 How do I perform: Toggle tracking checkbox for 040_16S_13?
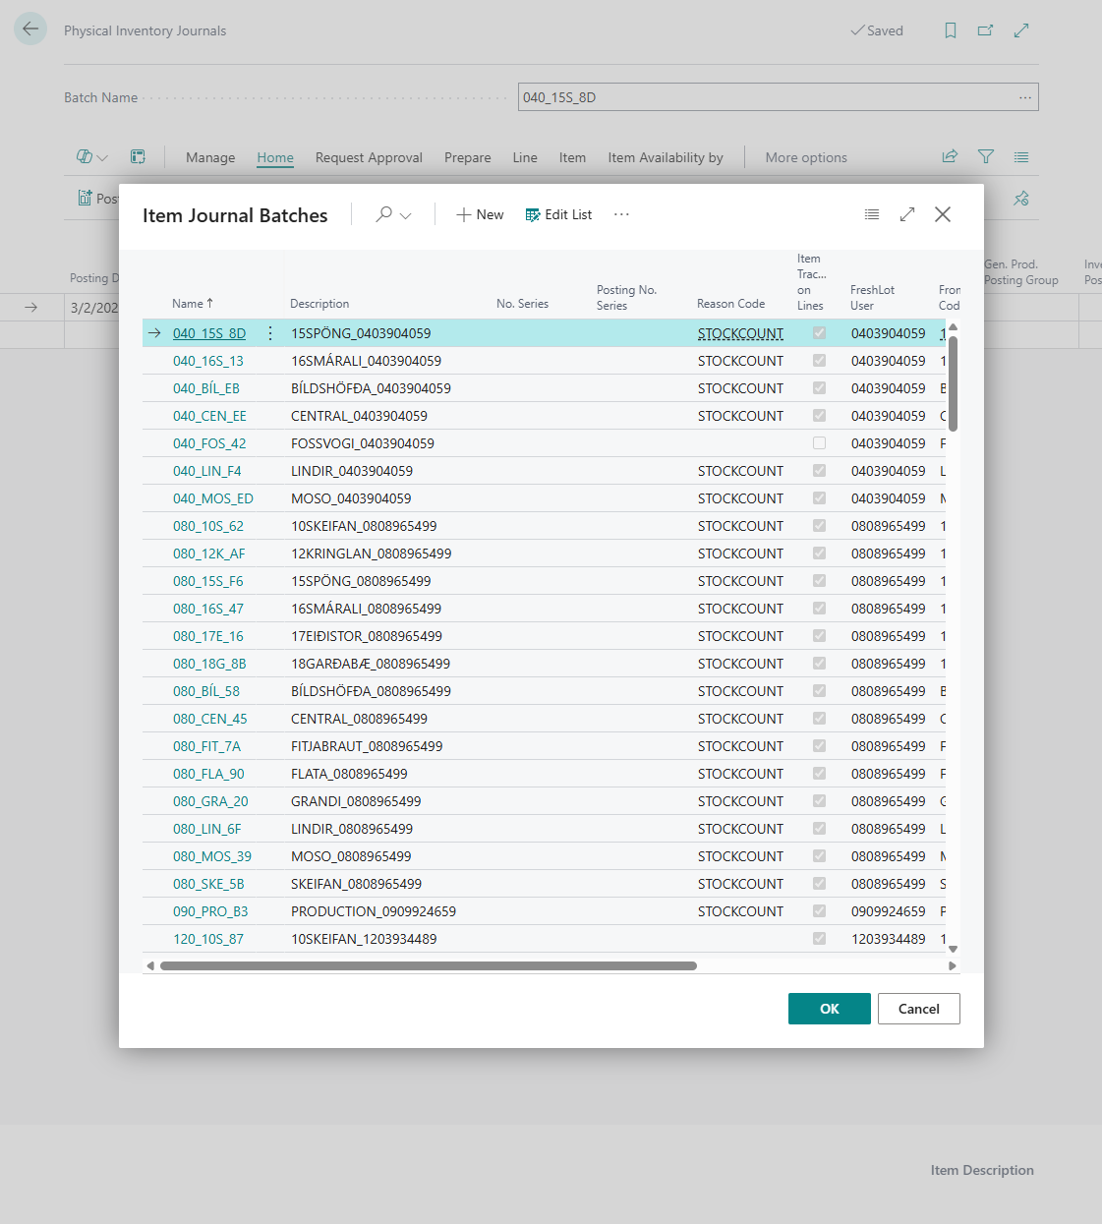[x=819, y=361]
